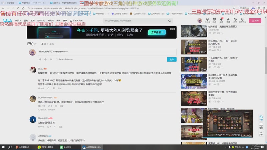Click the blue 发布 publish comment button
Viewport: 267px width, 150px height.
point(172,59)
